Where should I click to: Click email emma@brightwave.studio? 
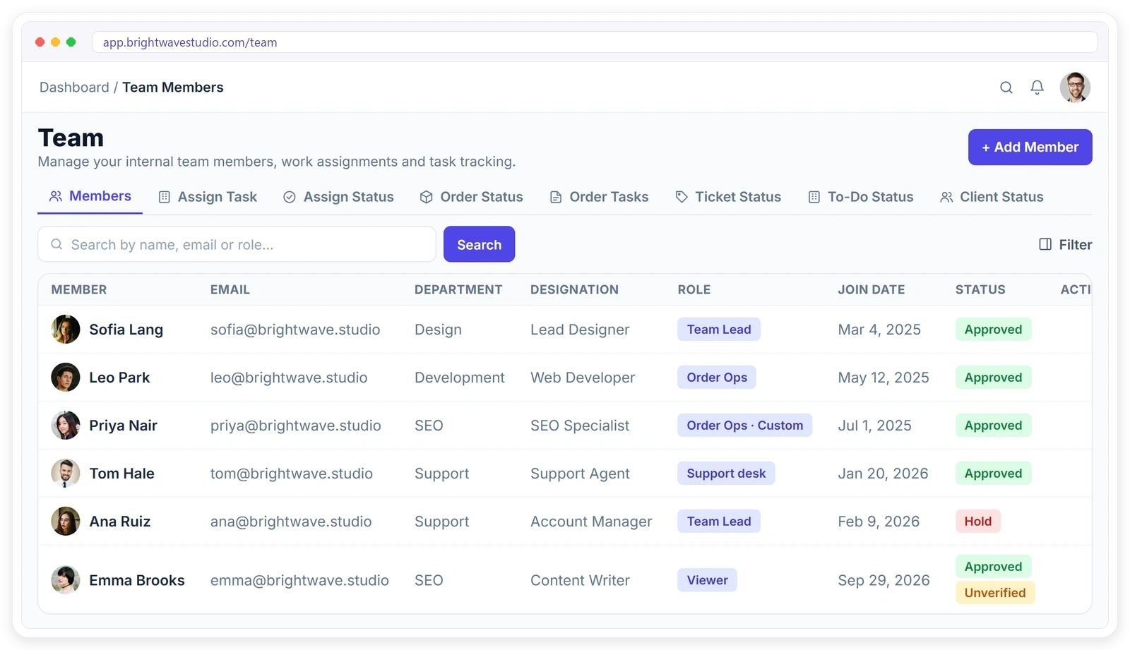coord(299,580)
